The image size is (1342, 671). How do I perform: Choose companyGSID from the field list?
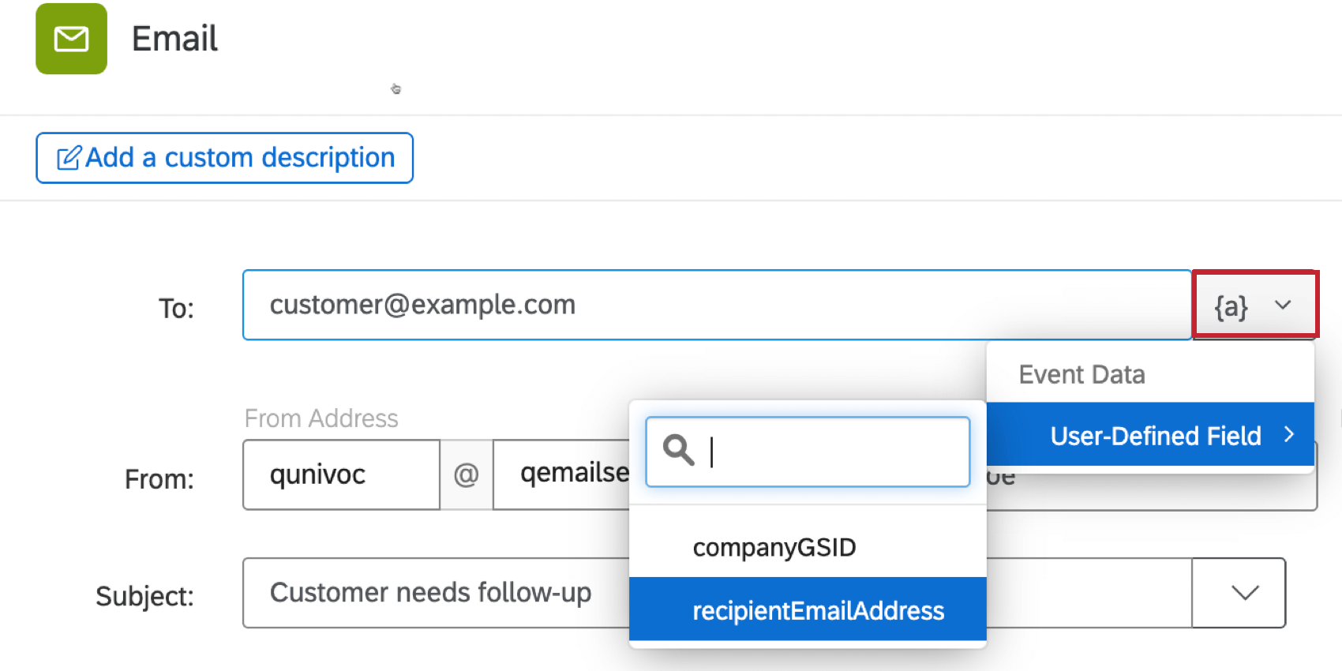tap(774, 546)
